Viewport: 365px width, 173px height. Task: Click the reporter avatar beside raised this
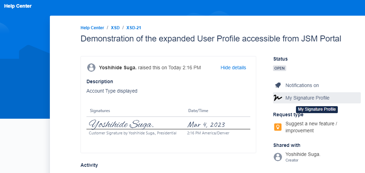point(91,68)
